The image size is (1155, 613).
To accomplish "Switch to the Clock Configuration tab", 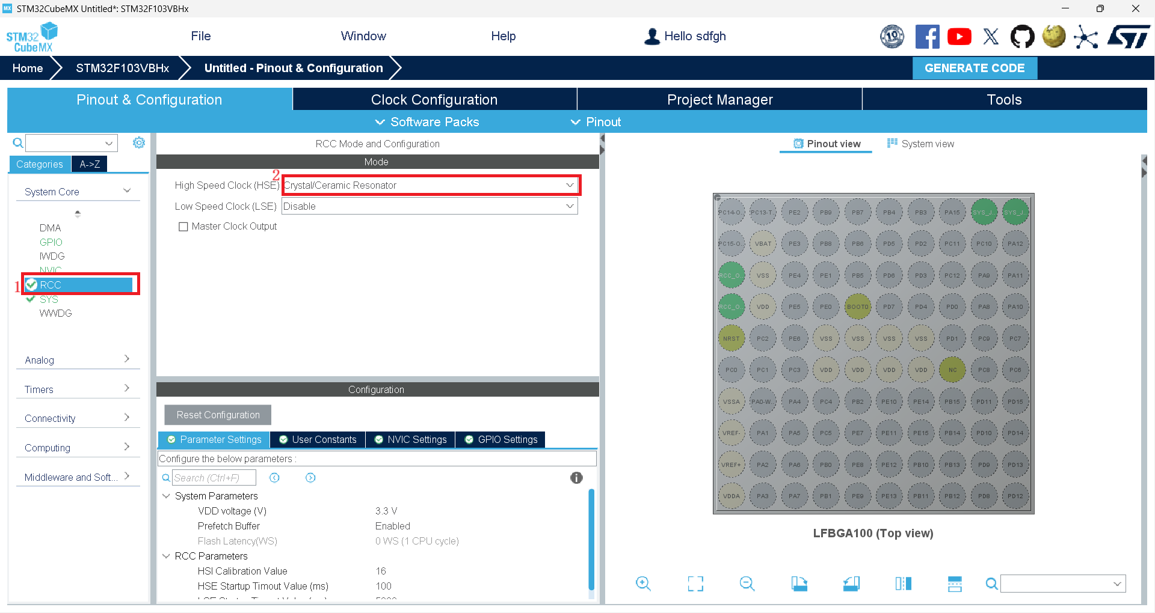I will point(434,100).
